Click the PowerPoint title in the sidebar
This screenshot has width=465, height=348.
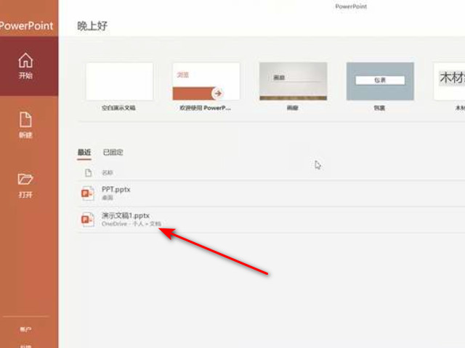click(x=26, y=26)
